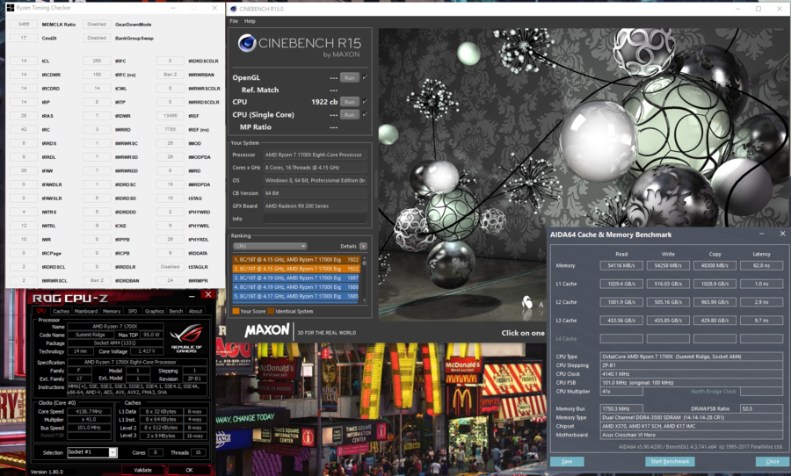Toggle the CPU test checkbox
Image resolution: width=791 pixels, height=476 pixels.
tap(365, 101)
